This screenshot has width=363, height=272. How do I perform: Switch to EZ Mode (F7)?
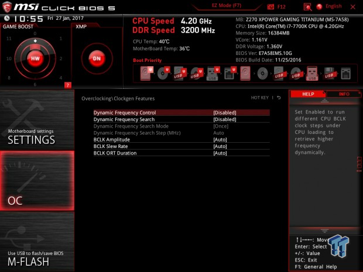[x=227, y=5]
